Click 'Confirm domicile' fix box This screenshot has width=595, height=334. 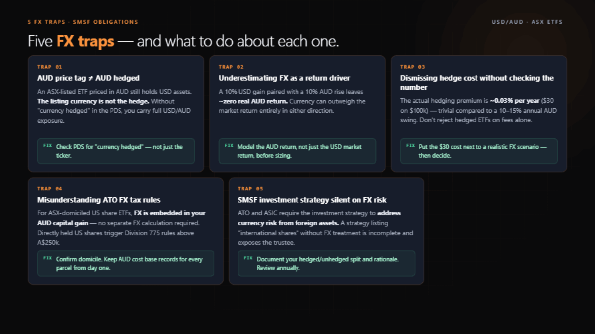(x=125, y=263)
